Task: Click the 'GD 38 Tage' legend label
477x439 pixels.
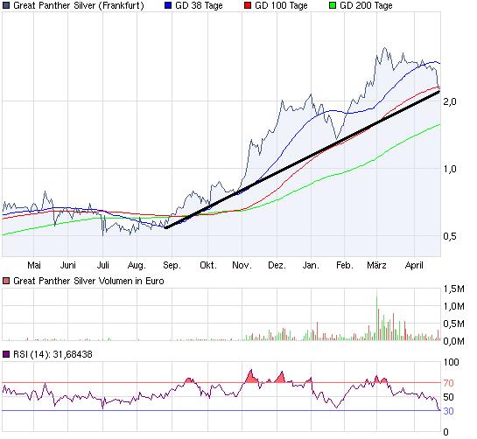Action: click(x=199, y=5)
